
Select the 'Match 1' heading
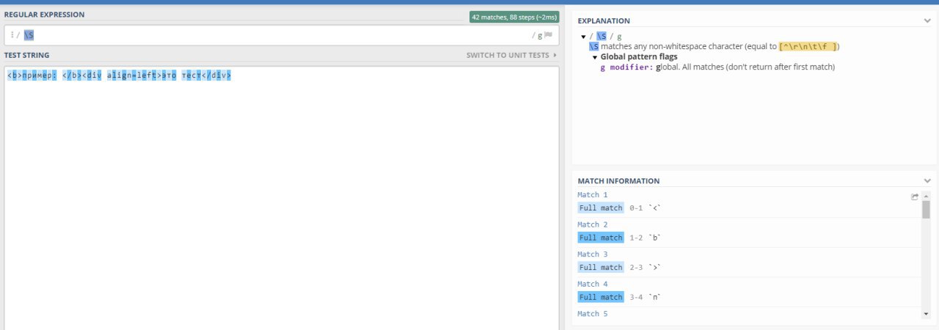point(593,194)
